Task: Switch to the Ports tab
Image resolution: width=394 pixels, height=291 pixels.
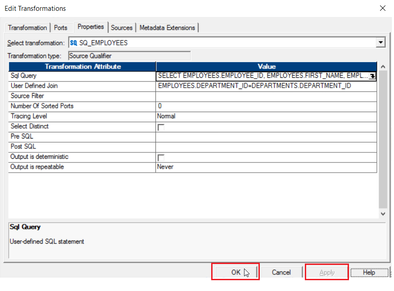Action: (61, 27)
